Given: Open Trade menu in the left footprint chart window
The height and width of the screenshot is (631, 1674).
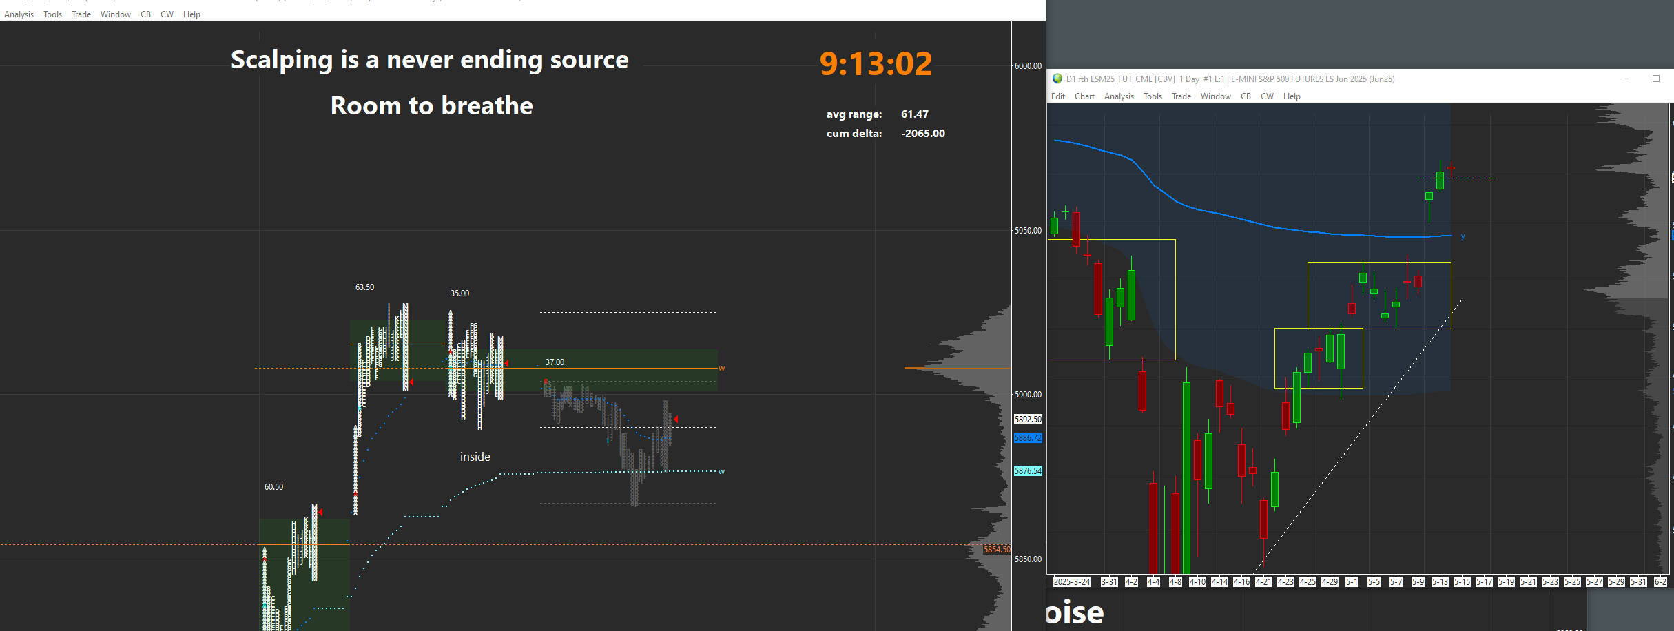Looking at the screenshot, I should (x=81, y=14).
